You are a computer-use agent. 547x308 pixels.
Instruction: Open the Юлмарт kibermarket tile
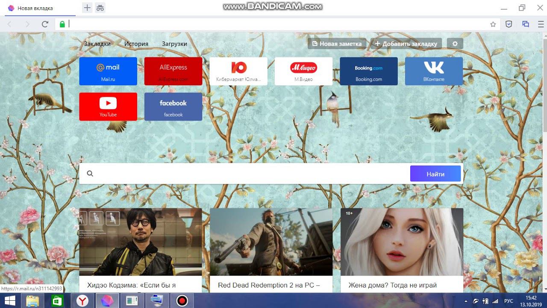click(x=238, y=71)
